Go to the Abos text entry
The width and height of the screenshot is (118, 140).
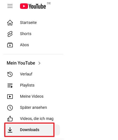(24, 45)
